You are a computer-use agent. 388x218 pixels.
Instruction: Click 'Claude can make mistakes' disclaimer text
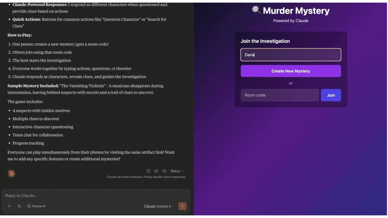point(146,177)
